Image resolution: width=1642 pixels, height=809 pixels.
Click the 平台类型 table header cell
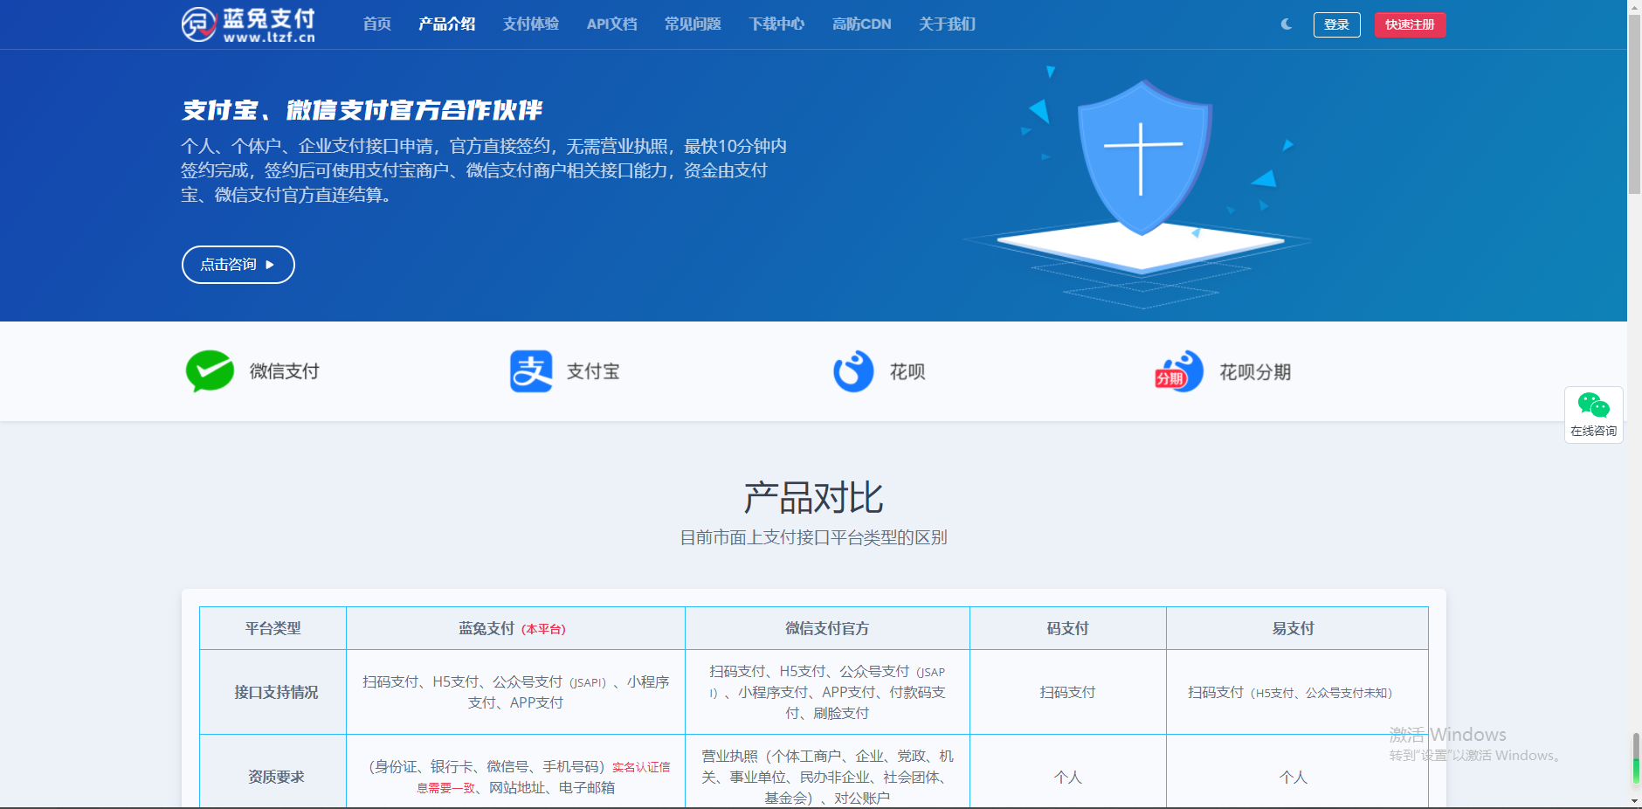pos(273,628)
